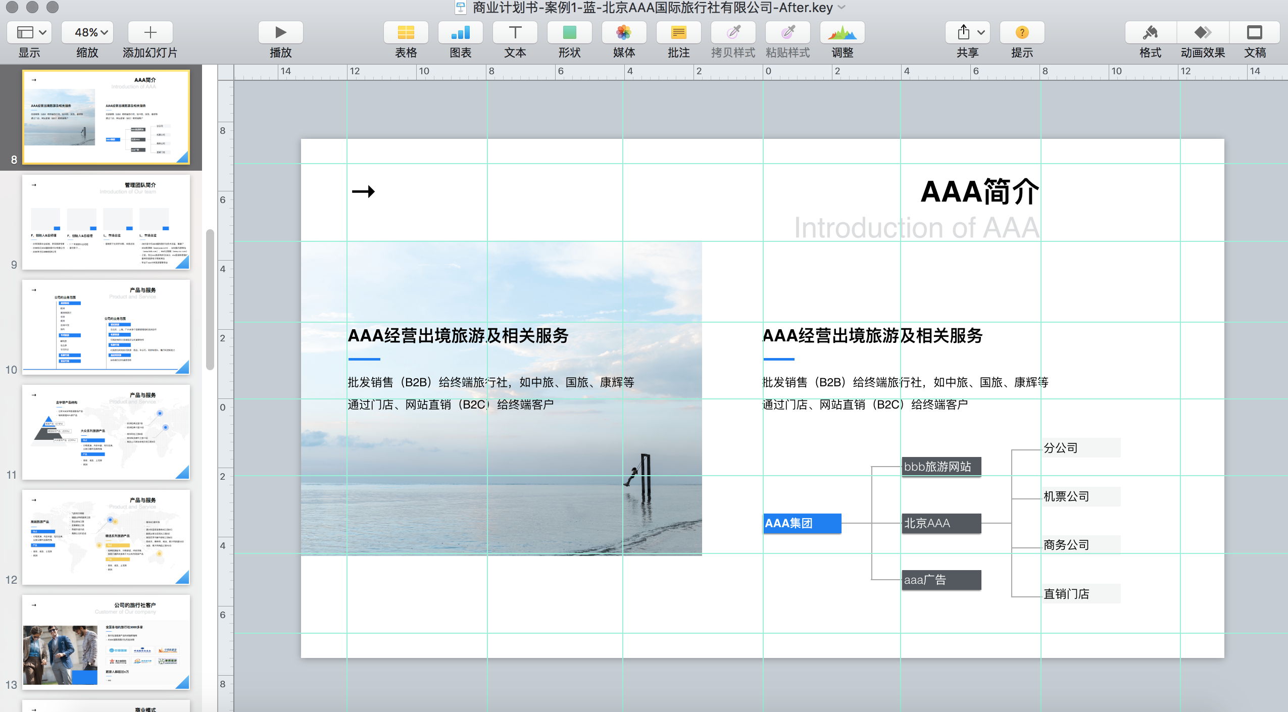Screen dimensions: 1288x712
Task: Select slide 8 thumbnail AAA简介
Action: pos(106,117)
